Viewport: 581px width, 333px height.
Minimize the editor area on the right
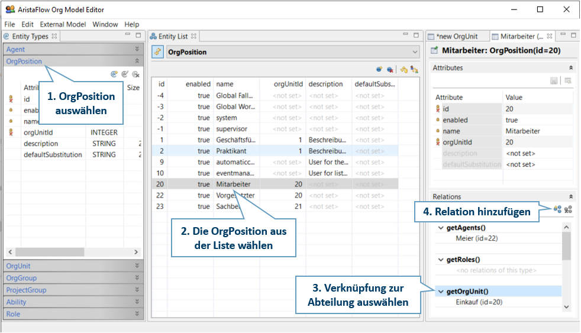tap(563, 34)
